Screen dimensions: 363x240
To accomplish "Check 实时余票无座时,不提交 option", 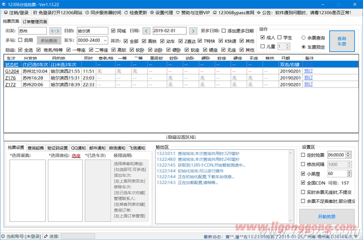I will point(303,192).
